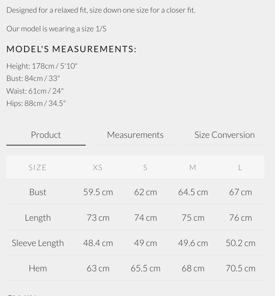This screenshot has width=275, height=296.
Task: Switch to the Measurements tab
Action: point(135,135)
